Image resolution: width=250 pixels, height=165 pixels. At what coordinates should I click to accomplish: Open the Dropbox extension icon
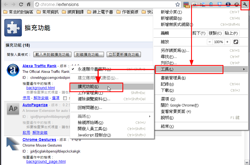click(220, 4)
